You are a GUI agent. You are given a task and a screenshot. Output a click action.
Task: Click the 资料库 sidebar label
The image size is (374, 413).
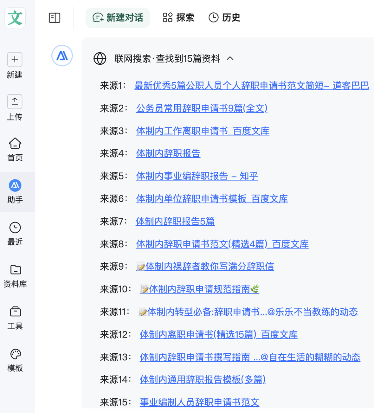coord(15,284)
